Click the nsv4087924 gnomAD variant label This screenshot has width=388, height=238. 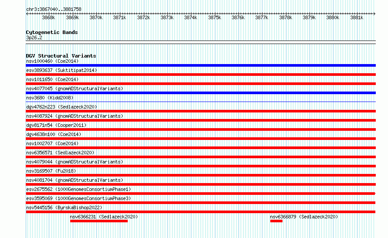(x=75, y=116)
